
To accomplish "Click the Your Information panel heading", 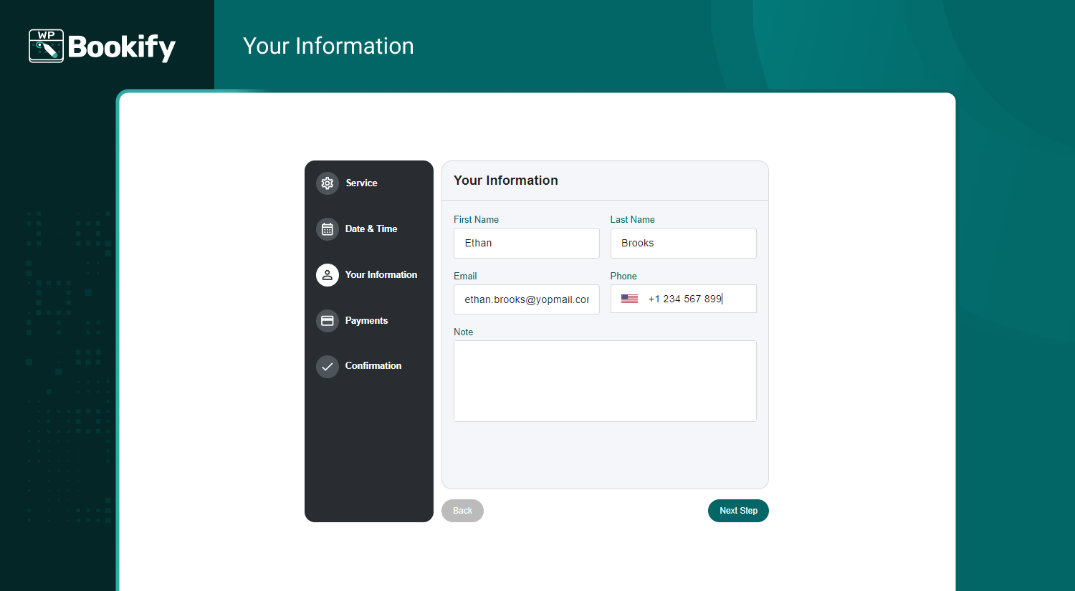I will tap(506, 180).
